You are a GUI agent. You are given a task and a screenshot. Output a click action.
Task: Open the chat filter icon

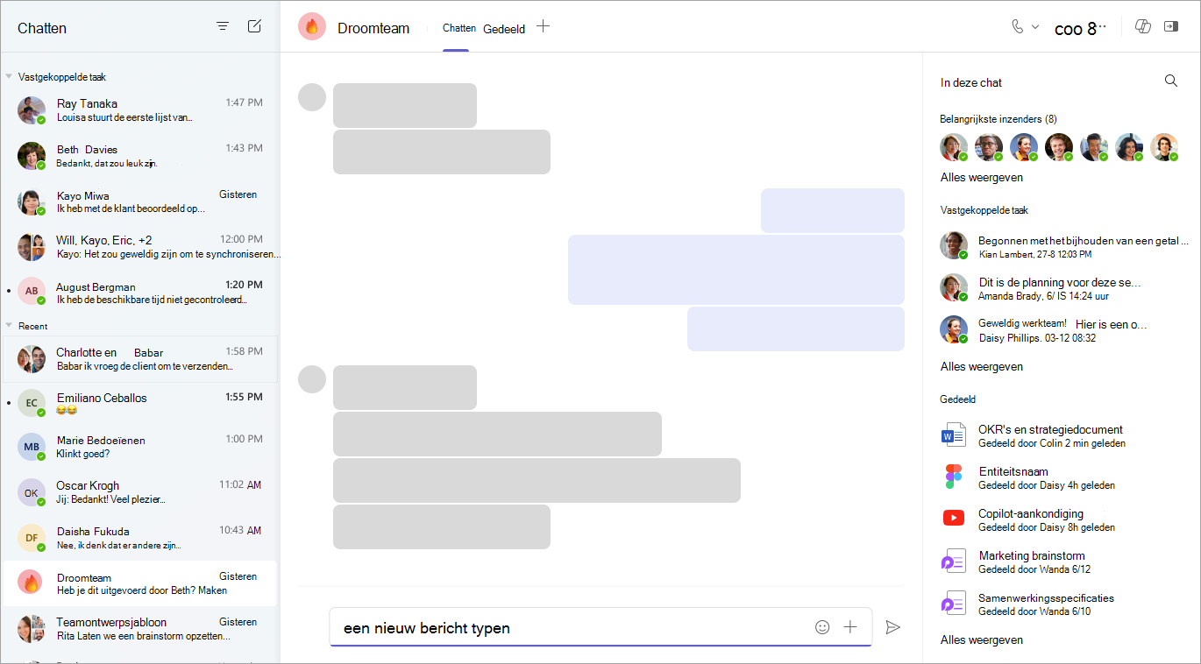(x=223, y=26)
